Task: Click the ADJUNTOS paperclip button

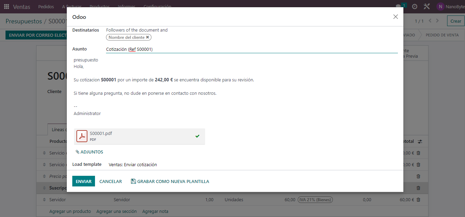Action: (89, 152)
